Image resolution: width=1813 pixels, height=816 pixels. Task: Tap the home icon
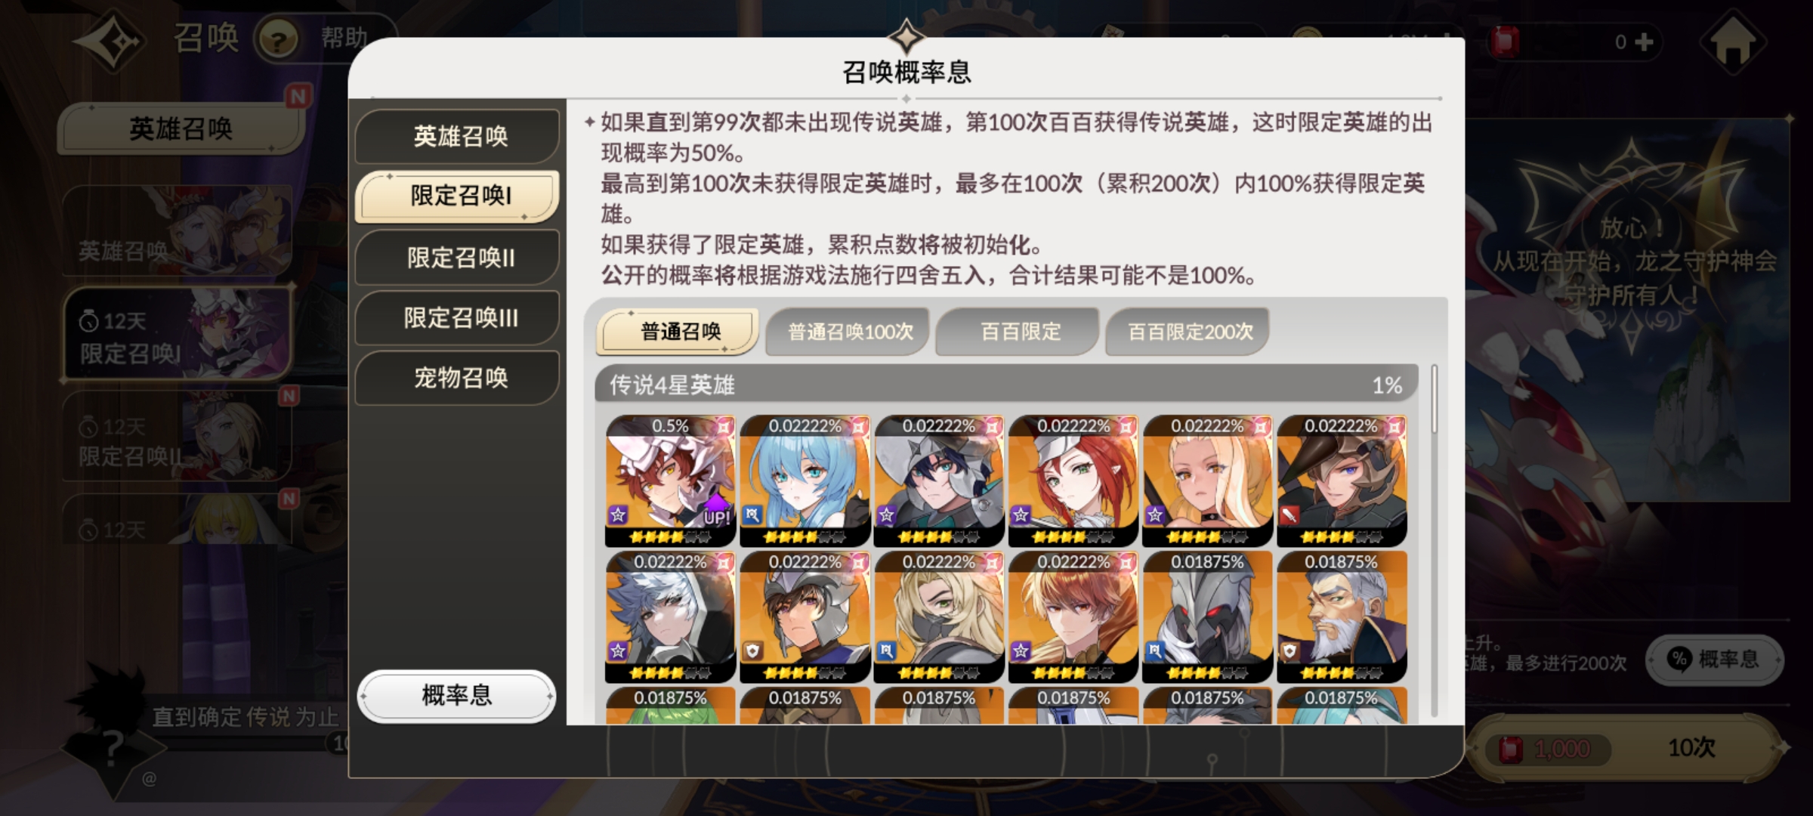click(1733, 42)
